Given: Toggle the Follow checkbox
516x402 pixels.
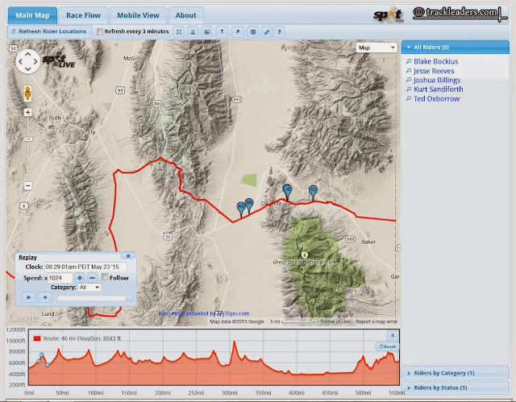Looking at the screenshot, I should point(105,277).
